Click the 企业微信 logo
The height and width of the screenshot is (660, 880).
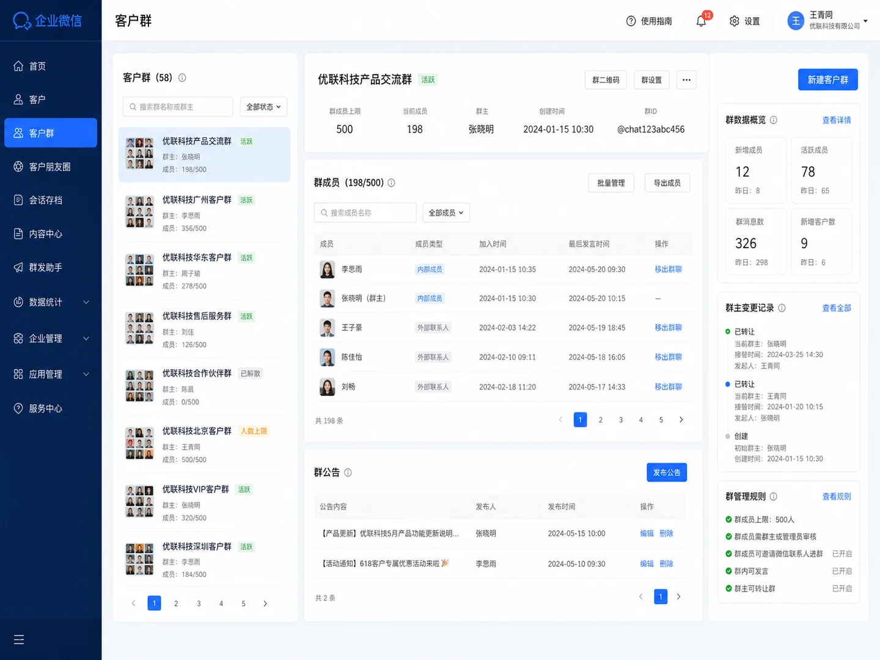click(47, 21)
